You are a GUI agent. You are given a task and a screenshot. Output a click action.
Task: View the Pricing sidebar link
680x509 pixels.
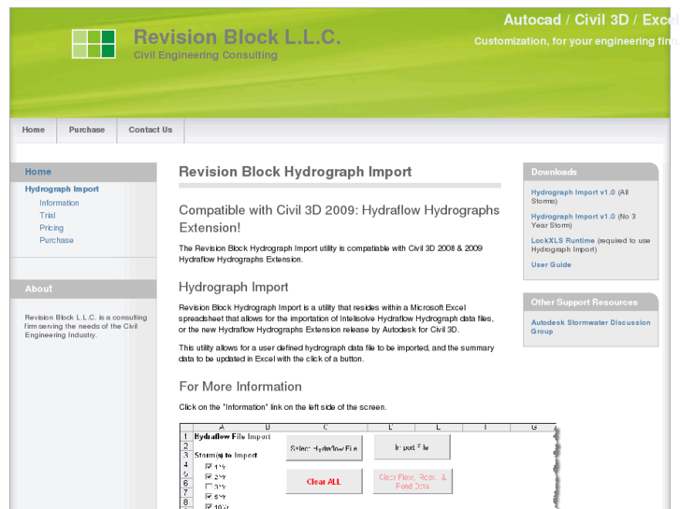tap(51, 228)
